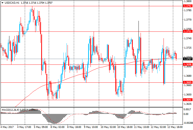Select the 1.3800 price scale value

[x=188, y=1]
